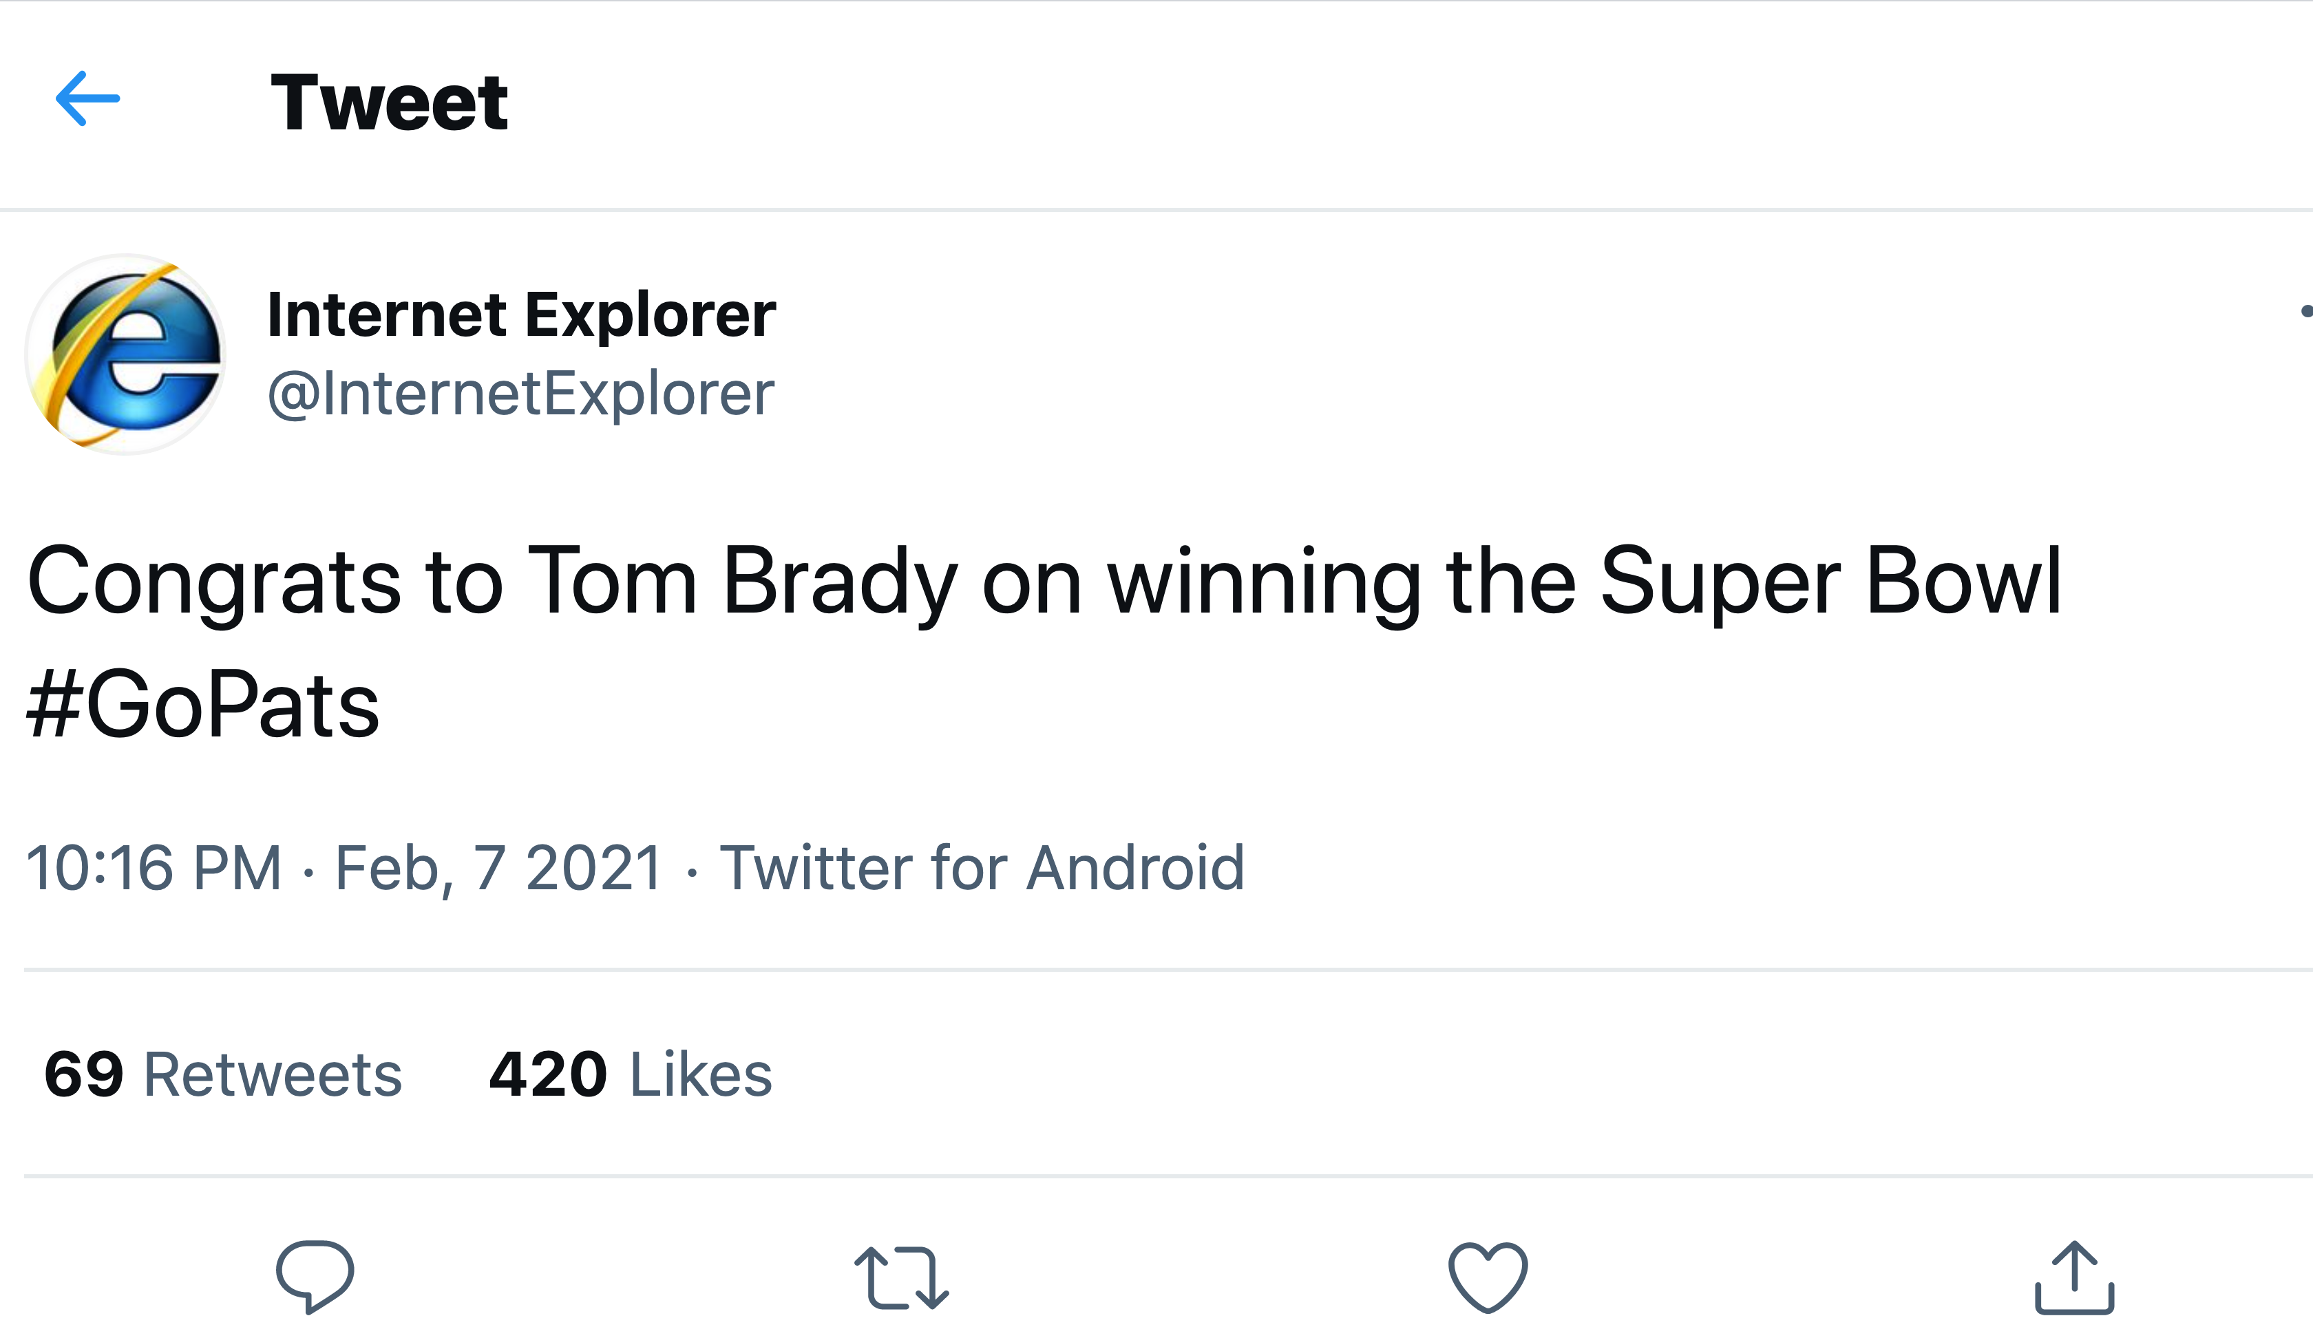The height and width of the screenshot is (1338, 2313).
Task: Retweet the Internet Explorer tweet
Action: [x=901, y=1275]
